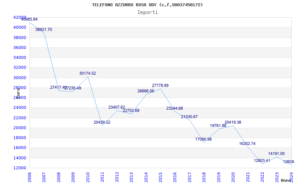The height and width of the screenshot is (184, 295).
Task: Click the 2014 year axis label
Action: (146, 177)
